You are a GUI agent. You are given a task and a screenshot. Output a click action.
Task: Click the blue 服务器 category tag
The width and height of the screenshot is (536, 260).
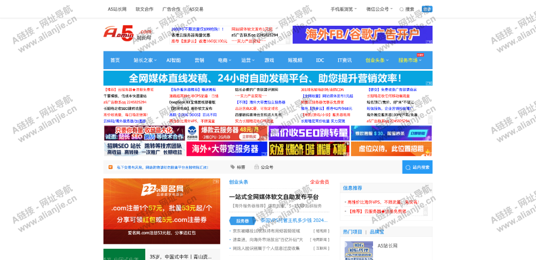coord(242,221)
